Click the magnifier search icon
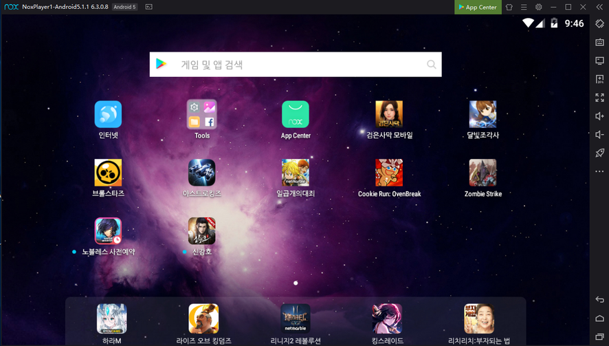609x346 pixels. click(x=431, y=65)
